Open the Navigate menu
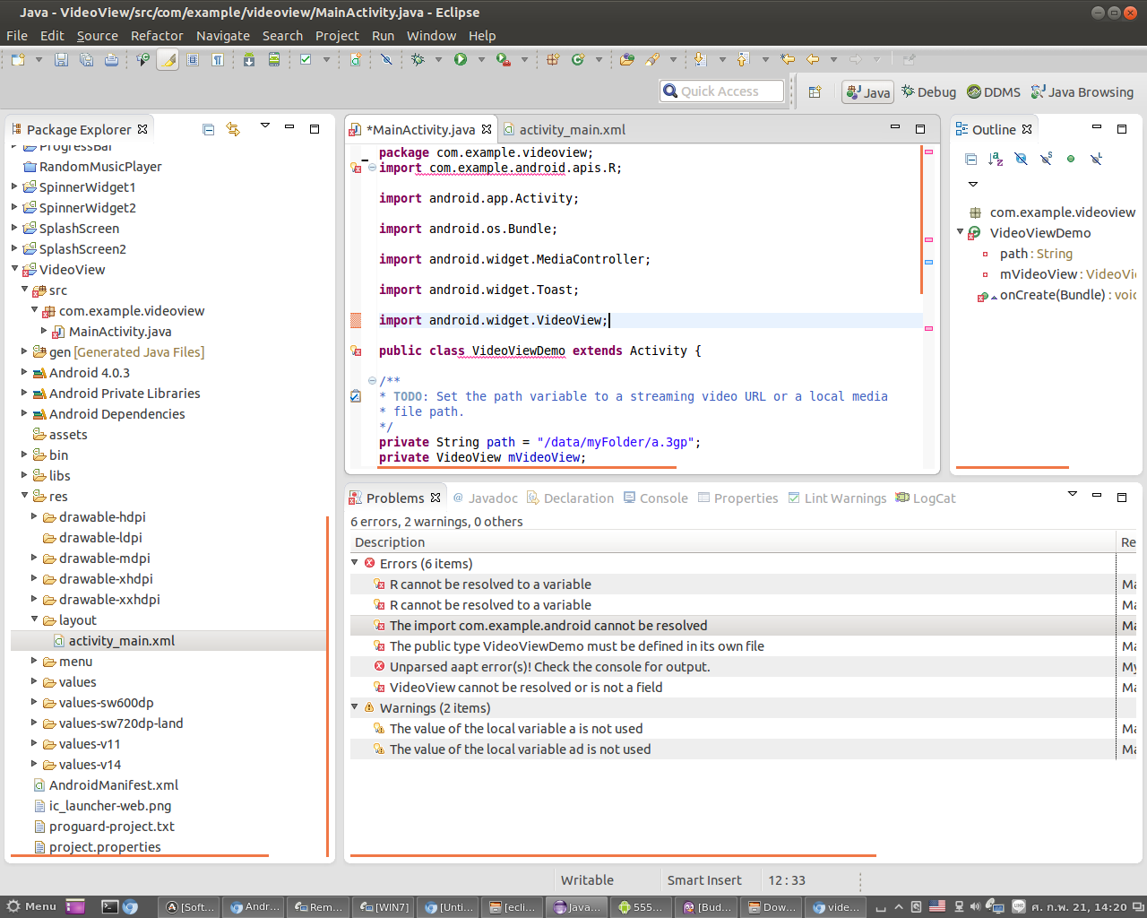 point(223,36)
